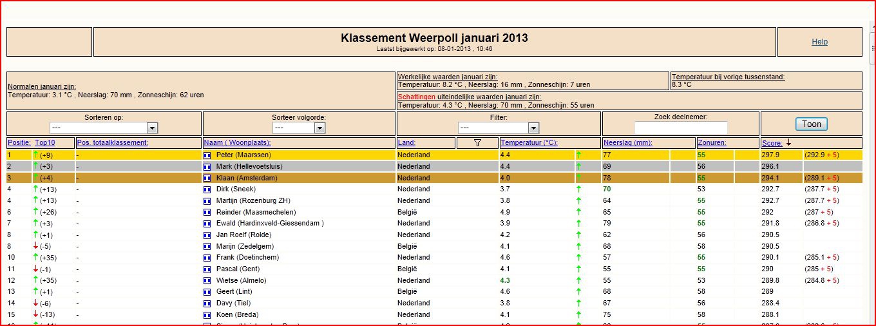
Task: Click the red down arrow in Koen's row
Action: pos(35,314)
